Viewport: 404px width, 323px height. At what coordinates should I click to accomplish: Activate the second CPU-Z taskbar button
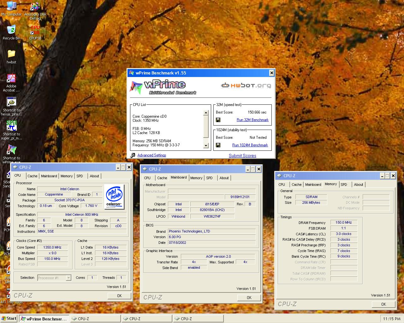pos(147,319)
